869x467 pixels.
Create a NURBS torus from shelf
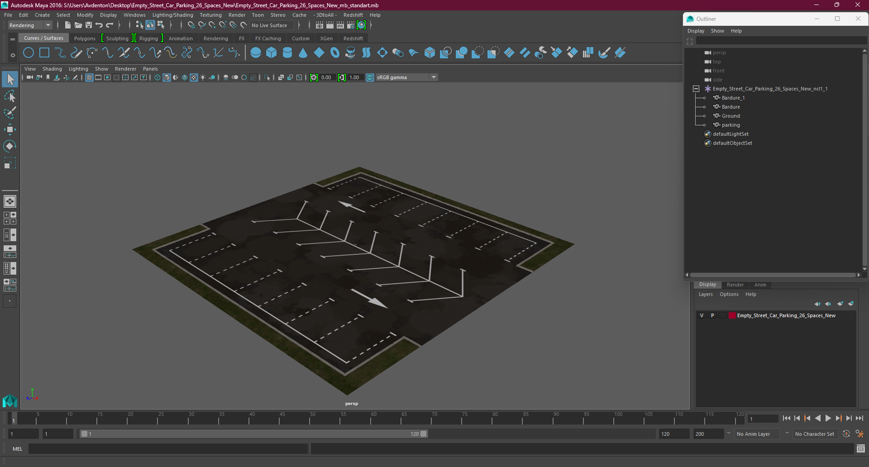(x=335, y=53)
